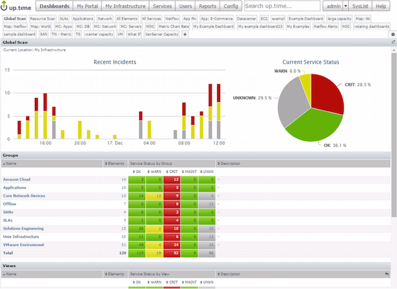
Task: Open the dashboard settings gear icon
Action: (393, 34)
